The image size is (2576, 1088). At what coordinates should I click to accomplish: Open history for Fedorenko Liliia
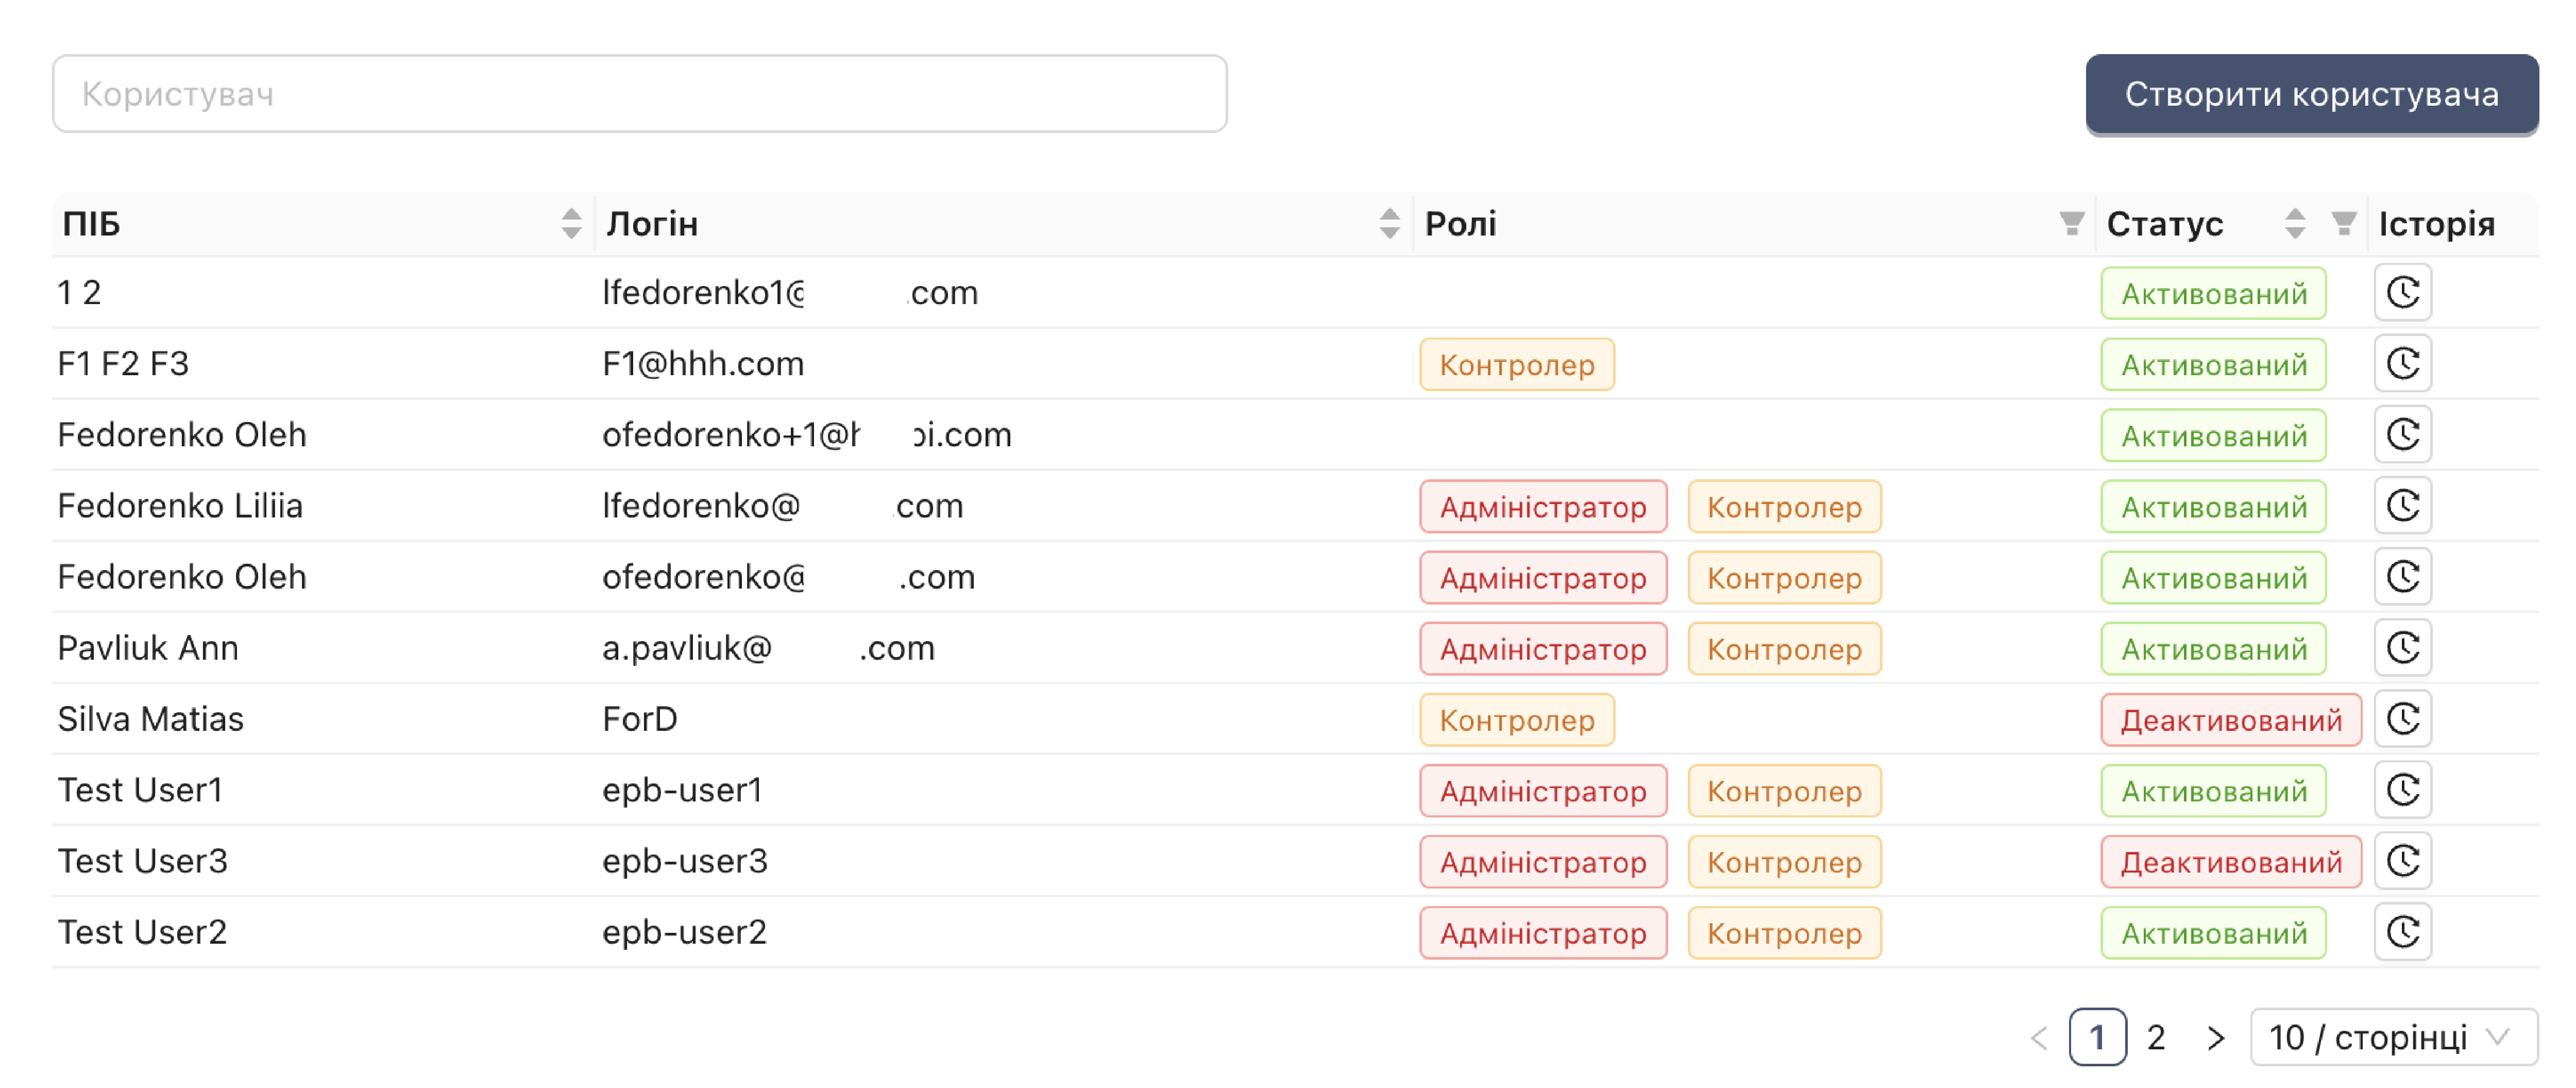[2402, 506]
